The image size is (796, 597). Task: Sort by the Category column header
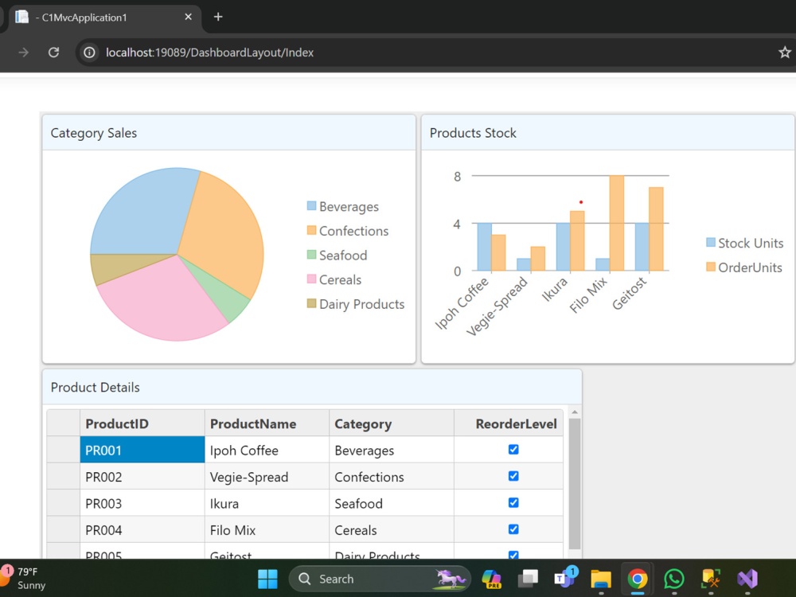point(392,423)
